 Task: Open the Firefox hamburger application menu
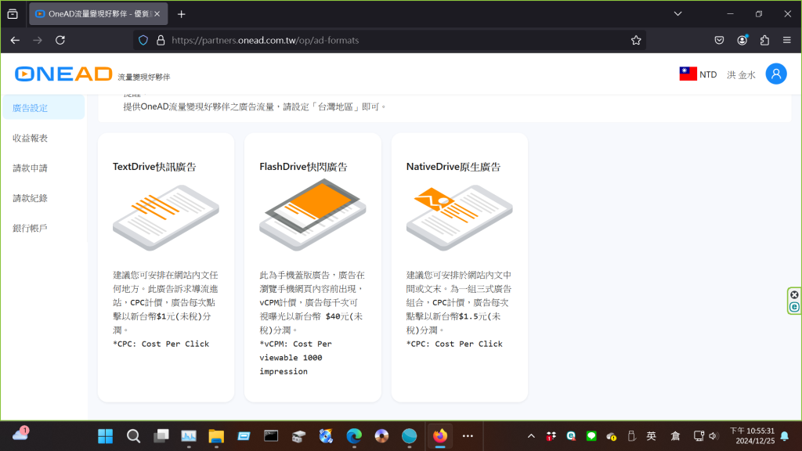(787, 40)
